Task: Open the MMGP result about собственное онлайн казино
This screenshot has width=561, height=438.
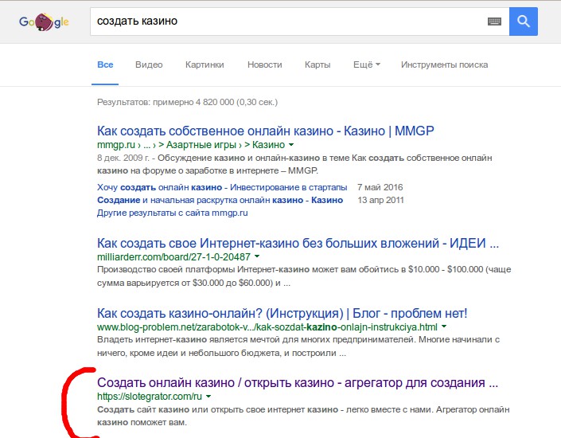Action: click(266, 131)
